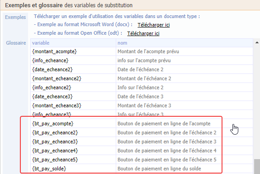Click the 'Exemples' section label
Screen dimensions: 260x174
point(15,17)
